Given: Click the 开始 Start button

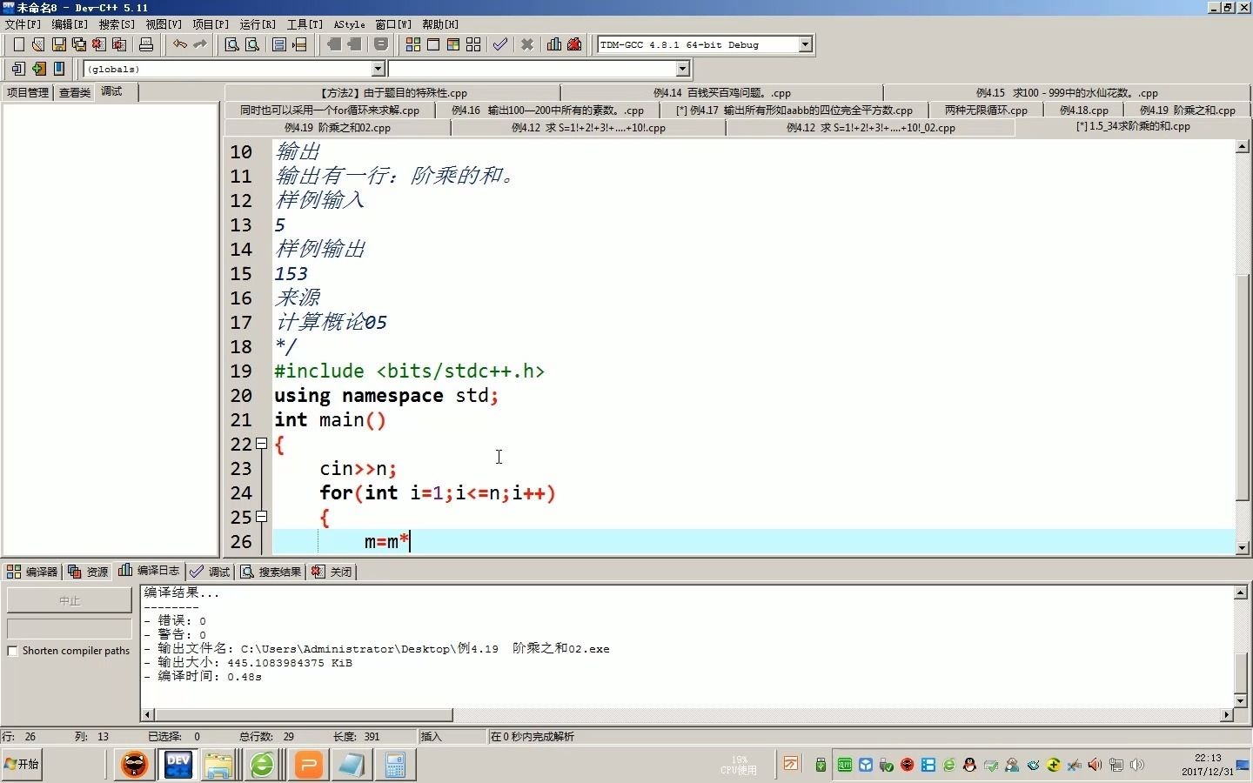Looking at the screenshot, I should (23, 764).
